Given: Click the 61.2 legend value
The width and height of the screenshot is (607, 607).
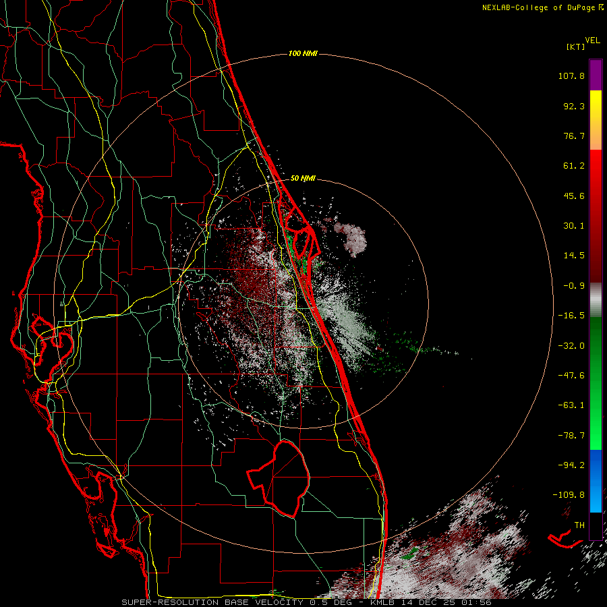Looking at the screenshot, I should pyautogui.click(x=574, y=166).
